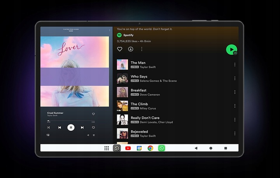This screenshot has width=280, height=178.
Task: Download the playlist with arrow icon
Action: pos(131,49)
